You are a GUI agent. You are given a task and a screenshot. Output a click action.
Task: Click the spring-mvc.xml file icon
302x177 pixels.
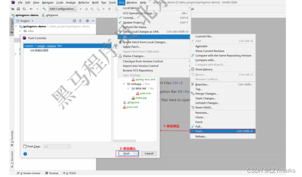(133, 79)
